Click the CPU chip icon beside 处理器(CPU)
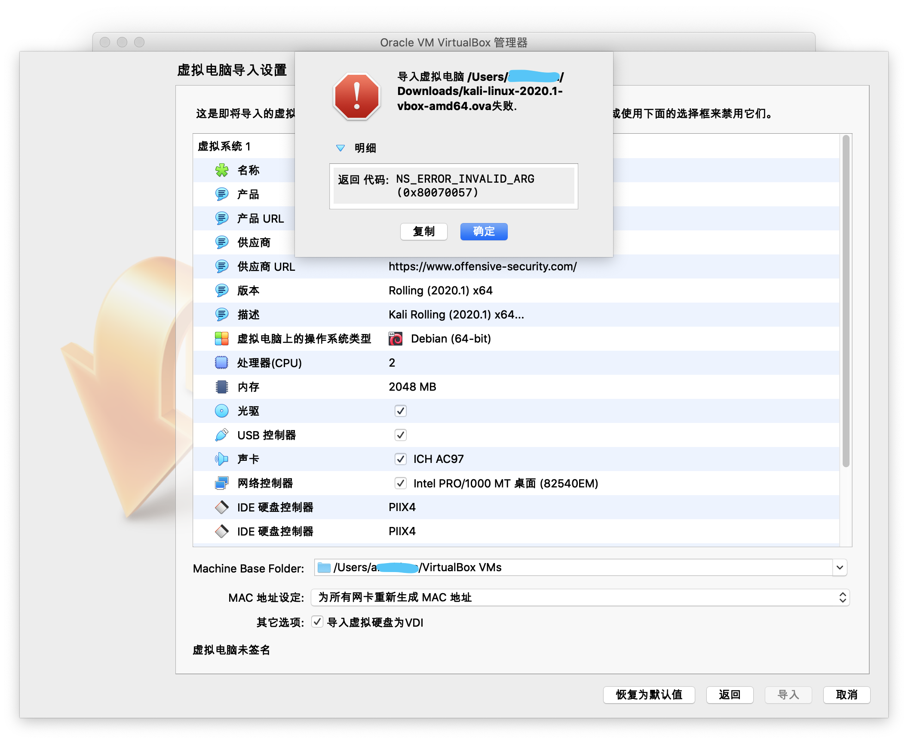908x741 pixels. pos(222,363)
